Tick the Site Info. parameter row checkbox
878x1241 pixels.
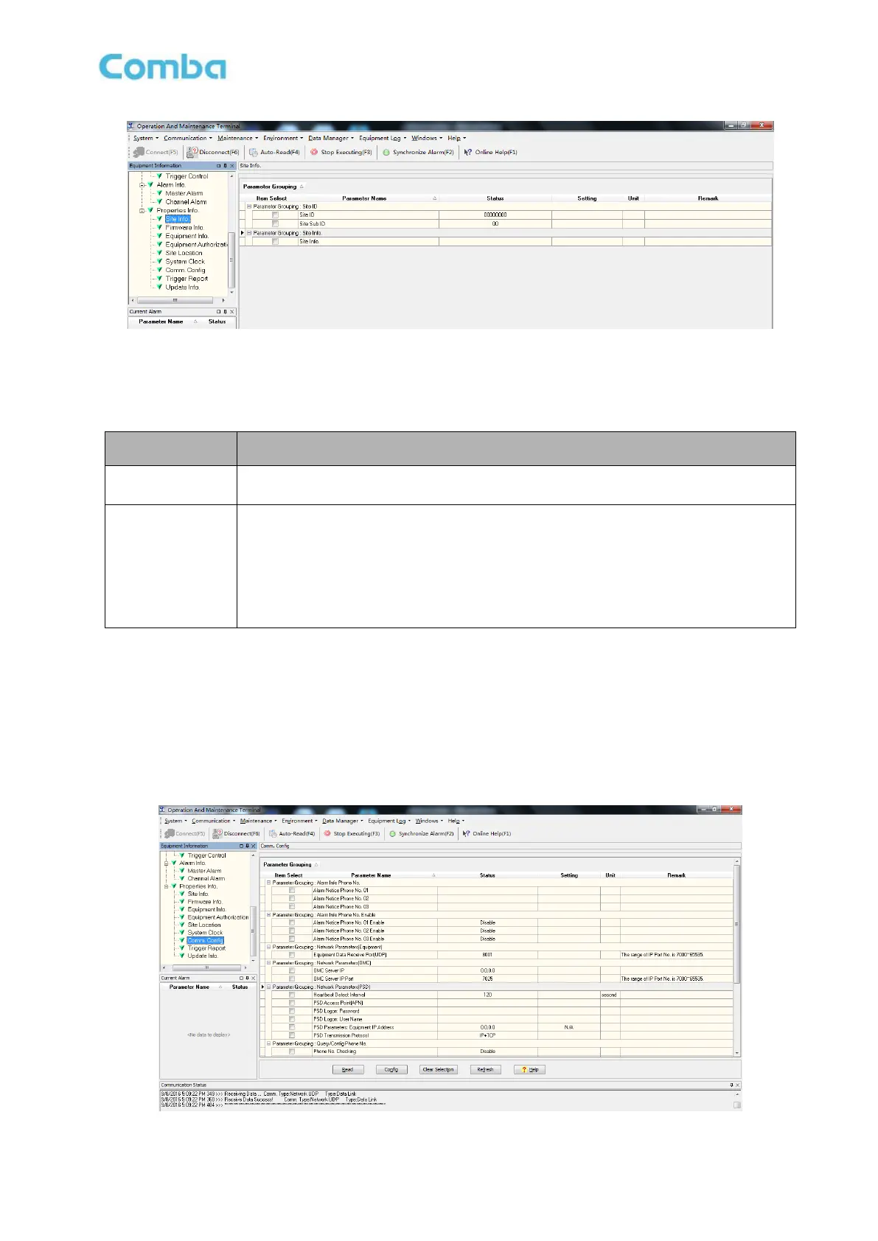275,241
